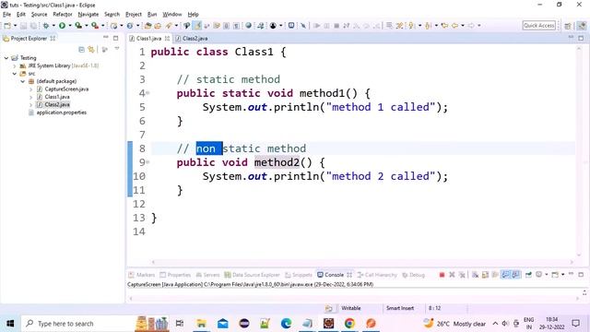The width and height of the screenshot is (590, 332).
Task: Maximize the Console panel
Action: 581,275
